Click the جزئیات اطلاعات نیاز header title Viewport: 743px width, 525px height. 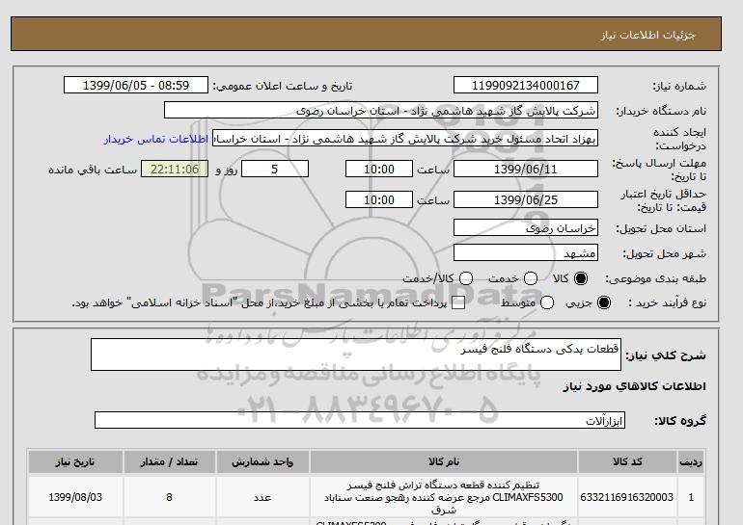coord(647,35)
